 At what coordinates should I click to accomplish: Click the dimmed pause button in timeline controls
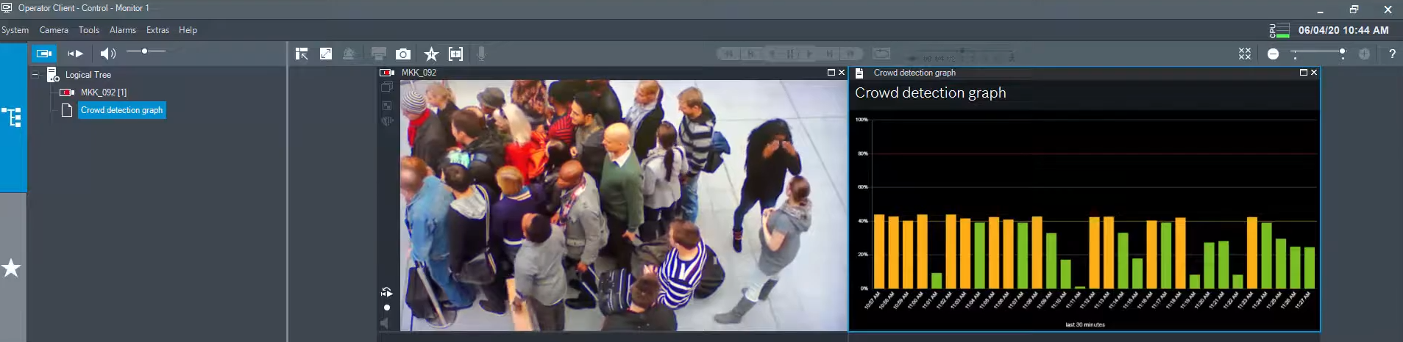[x=791, y=54]
